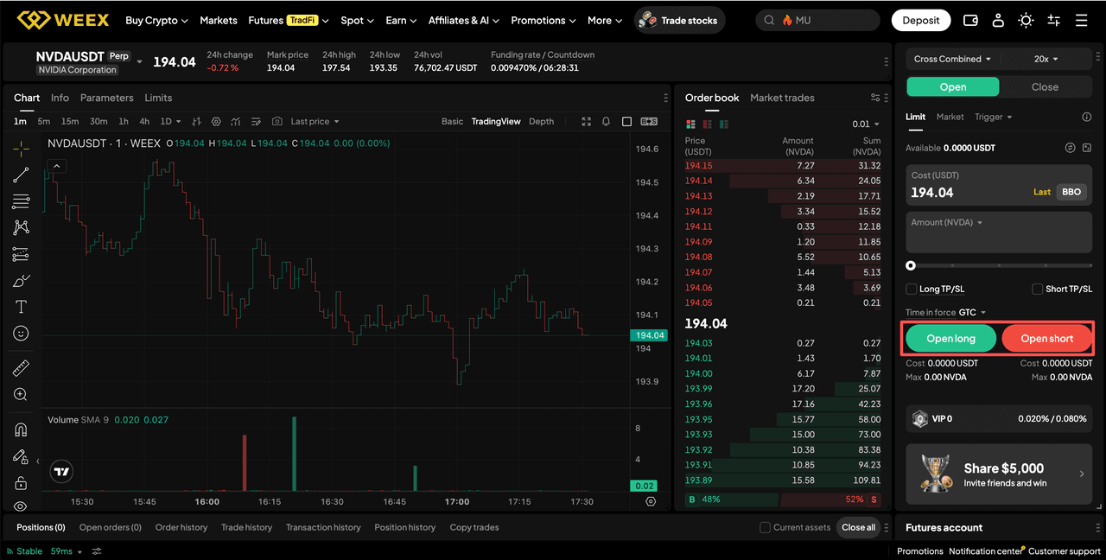
Task: Select the ruler measure tool
Action: point(21,368)
